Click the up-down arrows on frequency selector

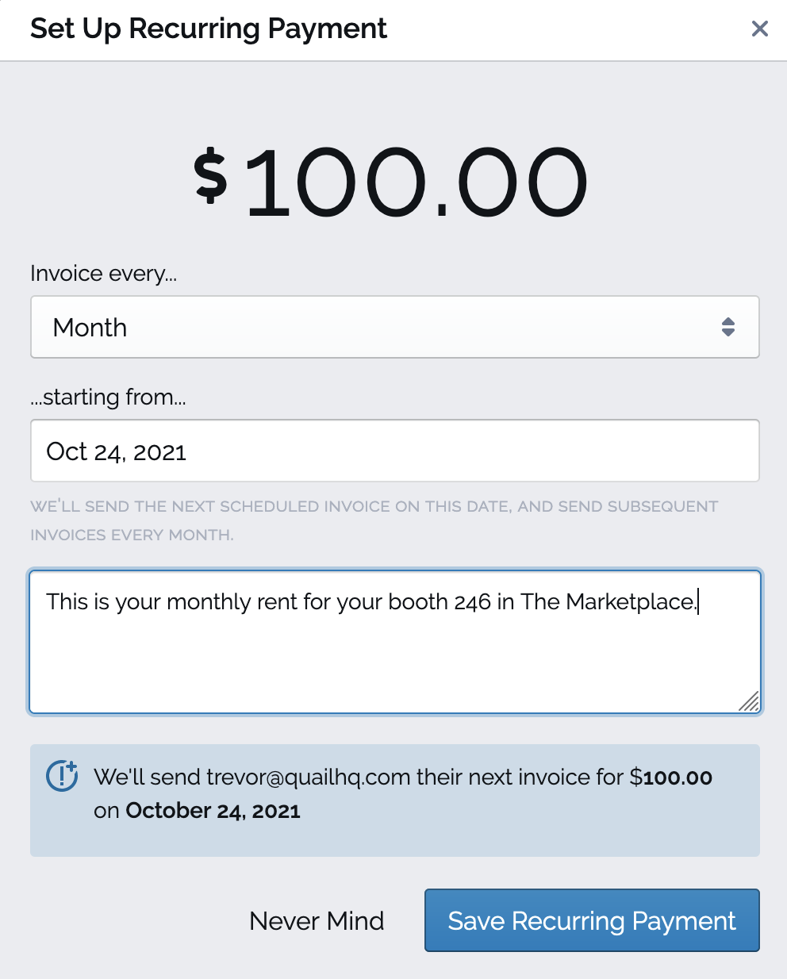click(727, 327)
